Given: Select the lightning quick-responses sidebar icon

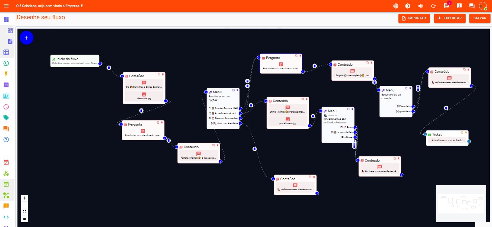Looking at the screenshot, I should (6, 74).
